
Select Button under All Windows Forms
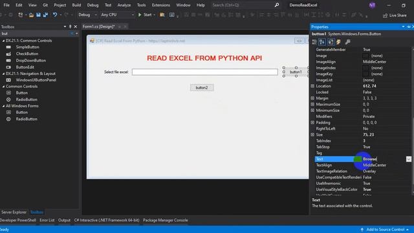pyautogui.click(x=21, y=113)
